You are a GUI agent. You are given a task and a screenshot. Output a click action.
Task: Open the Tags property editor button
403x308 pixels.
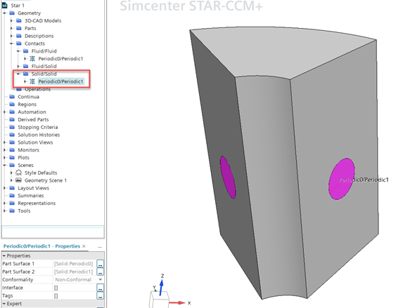101,295
